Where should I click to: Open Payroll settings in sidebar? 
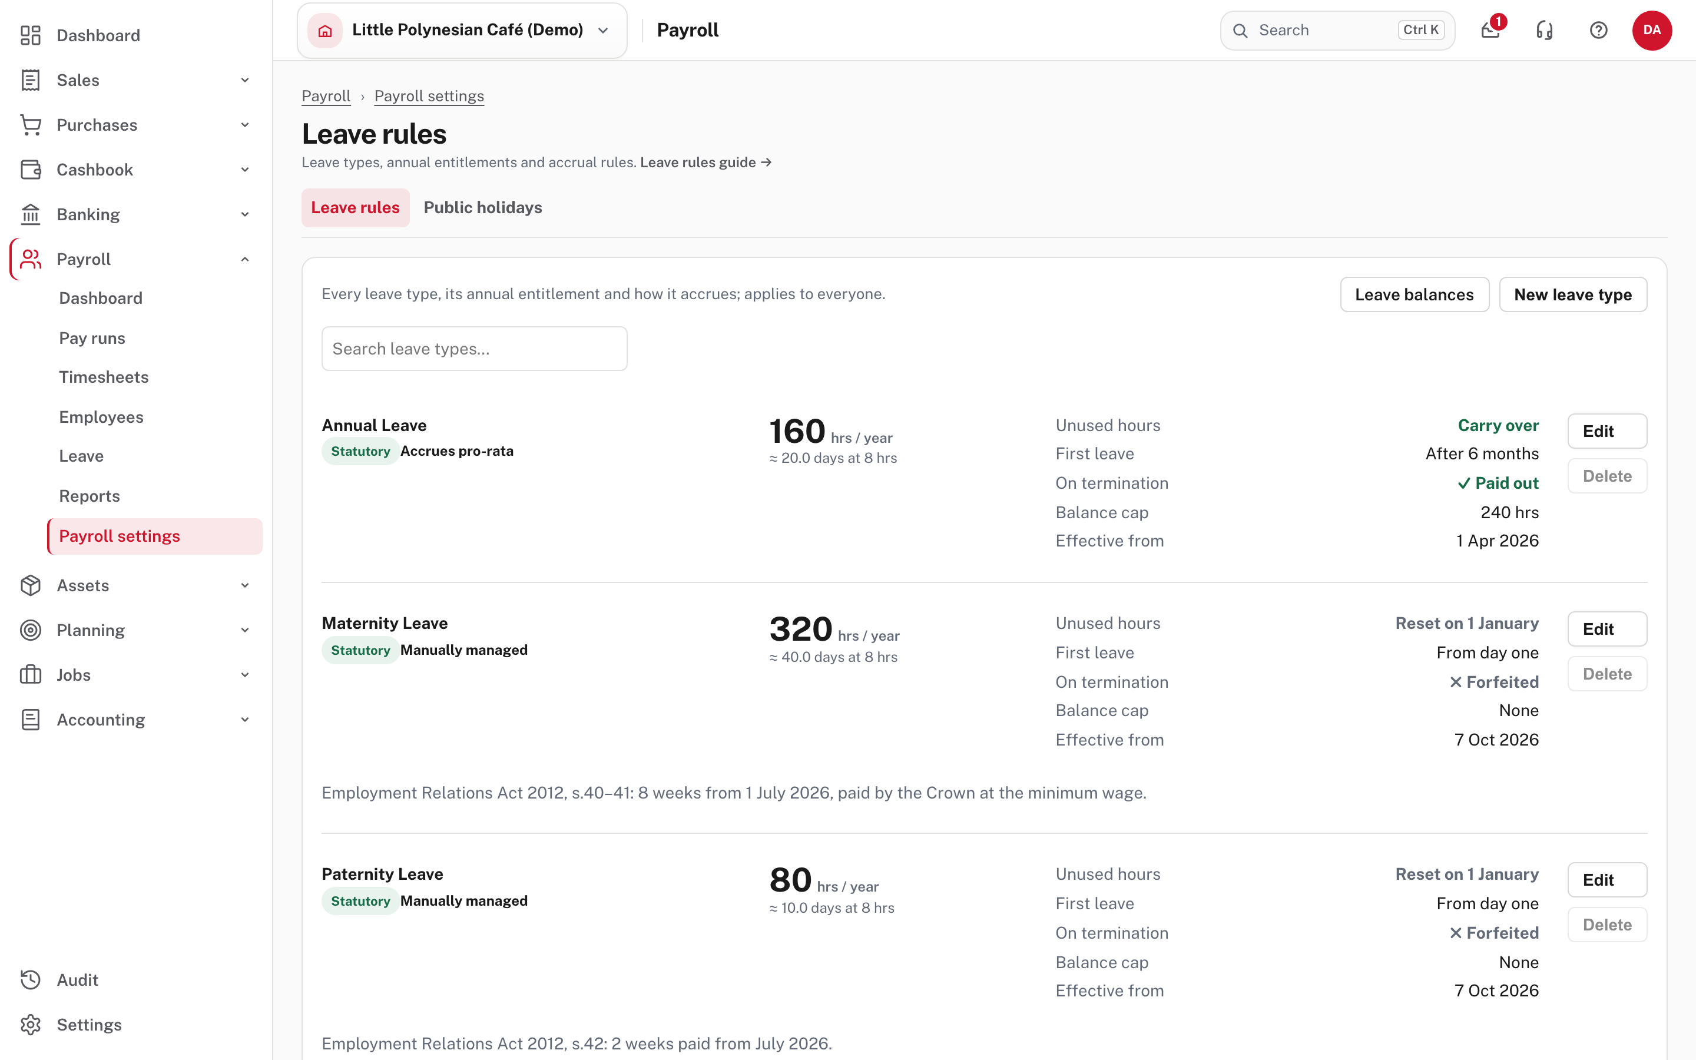(155, 536)
